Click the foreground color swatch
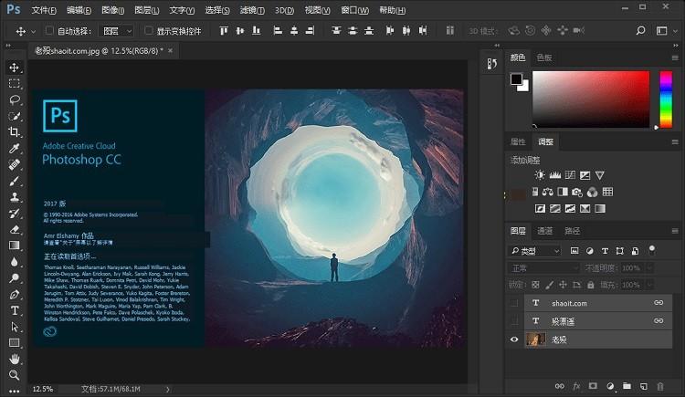Screen dimensions: 685x397 [x=516, y=79]
